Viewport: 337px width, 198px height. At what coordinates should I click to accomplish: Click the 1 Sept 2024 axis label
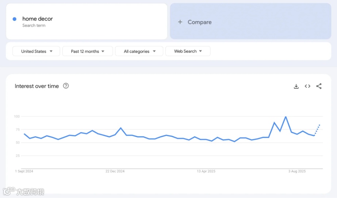(x=24, y=171)
